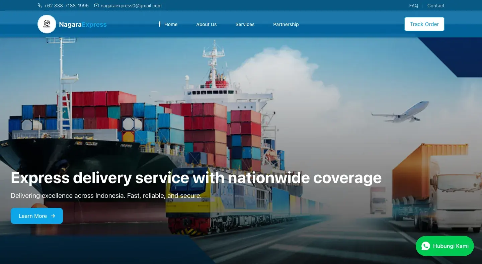Open the Hubungi Kami chat button

click(x=445, y=246)
